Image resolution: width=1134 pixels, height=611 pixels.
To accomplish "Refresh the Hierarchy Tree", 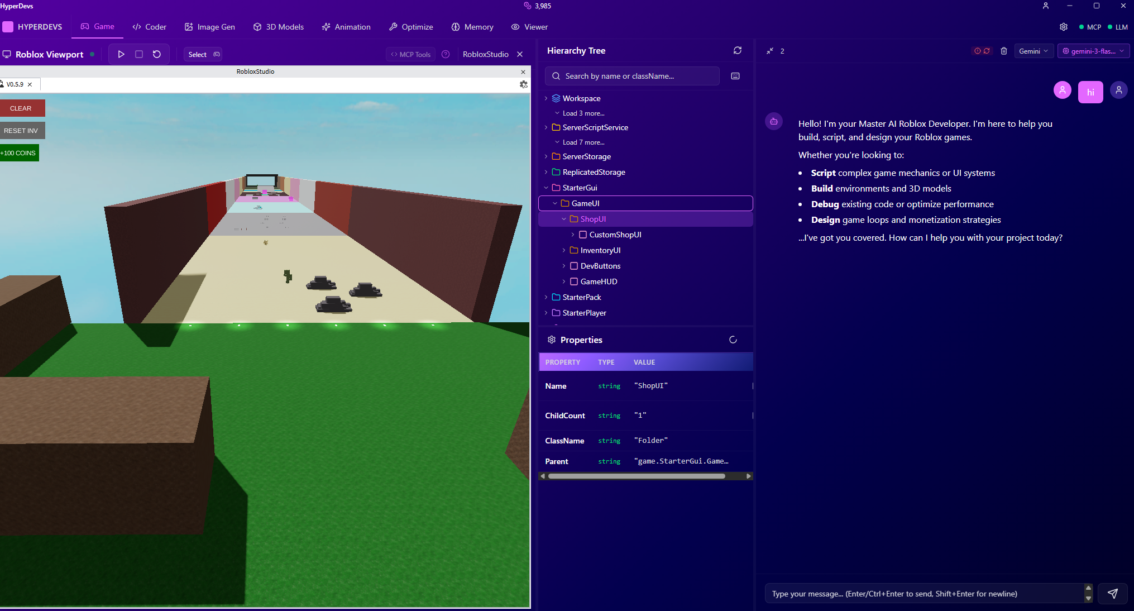I will click(738, 50).
